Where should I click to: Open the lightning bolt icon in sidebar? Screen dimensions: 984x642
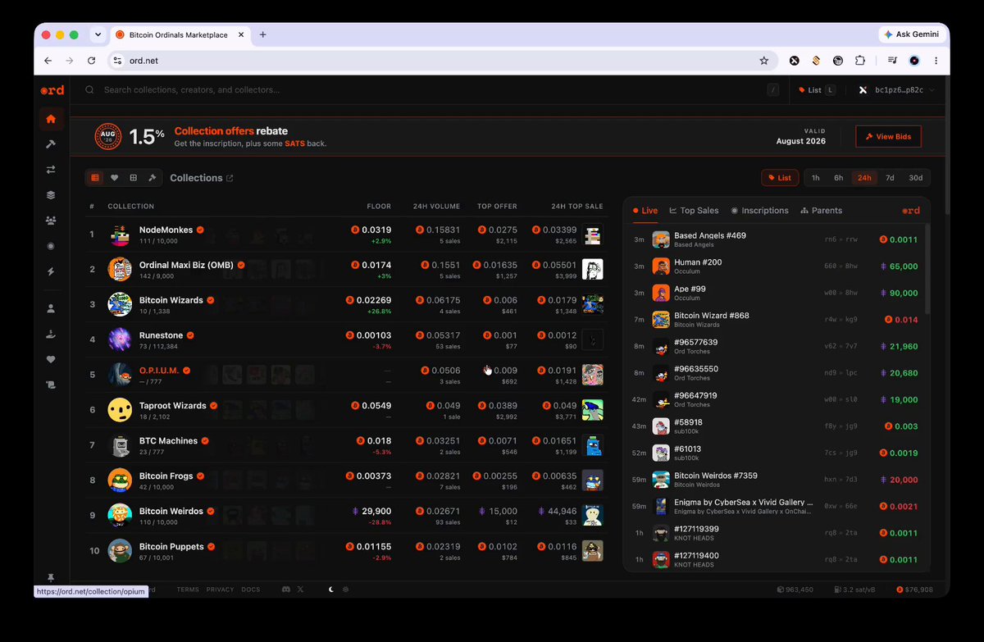coord(51,271)
